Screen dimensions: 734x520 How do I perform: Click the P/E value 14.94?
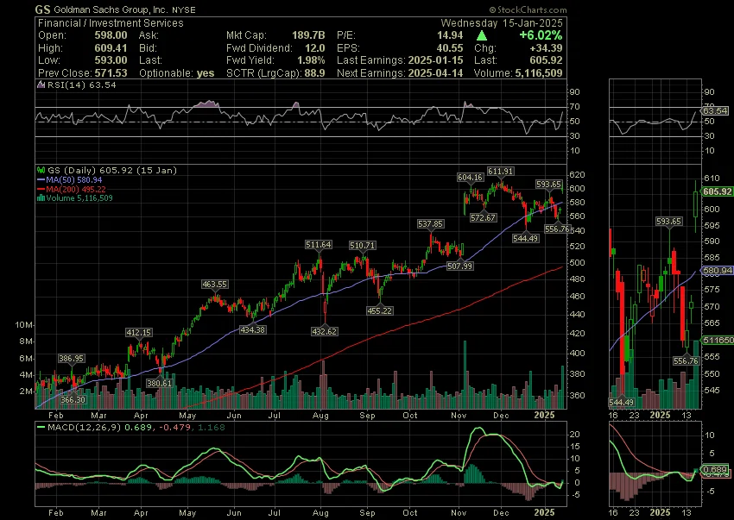click(x=448, y=35)
